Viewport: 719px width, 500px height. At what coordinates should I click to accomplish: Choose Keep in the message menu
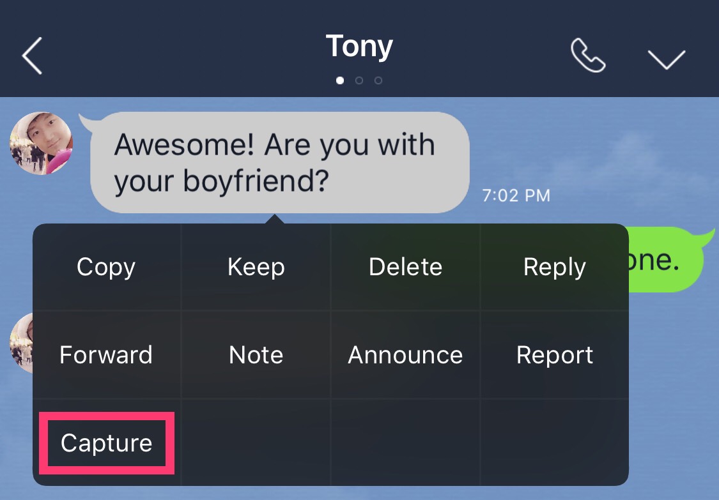point(256,267)
